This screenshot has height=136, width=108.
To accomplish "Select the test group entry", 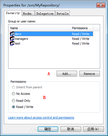I will (51, 43).
